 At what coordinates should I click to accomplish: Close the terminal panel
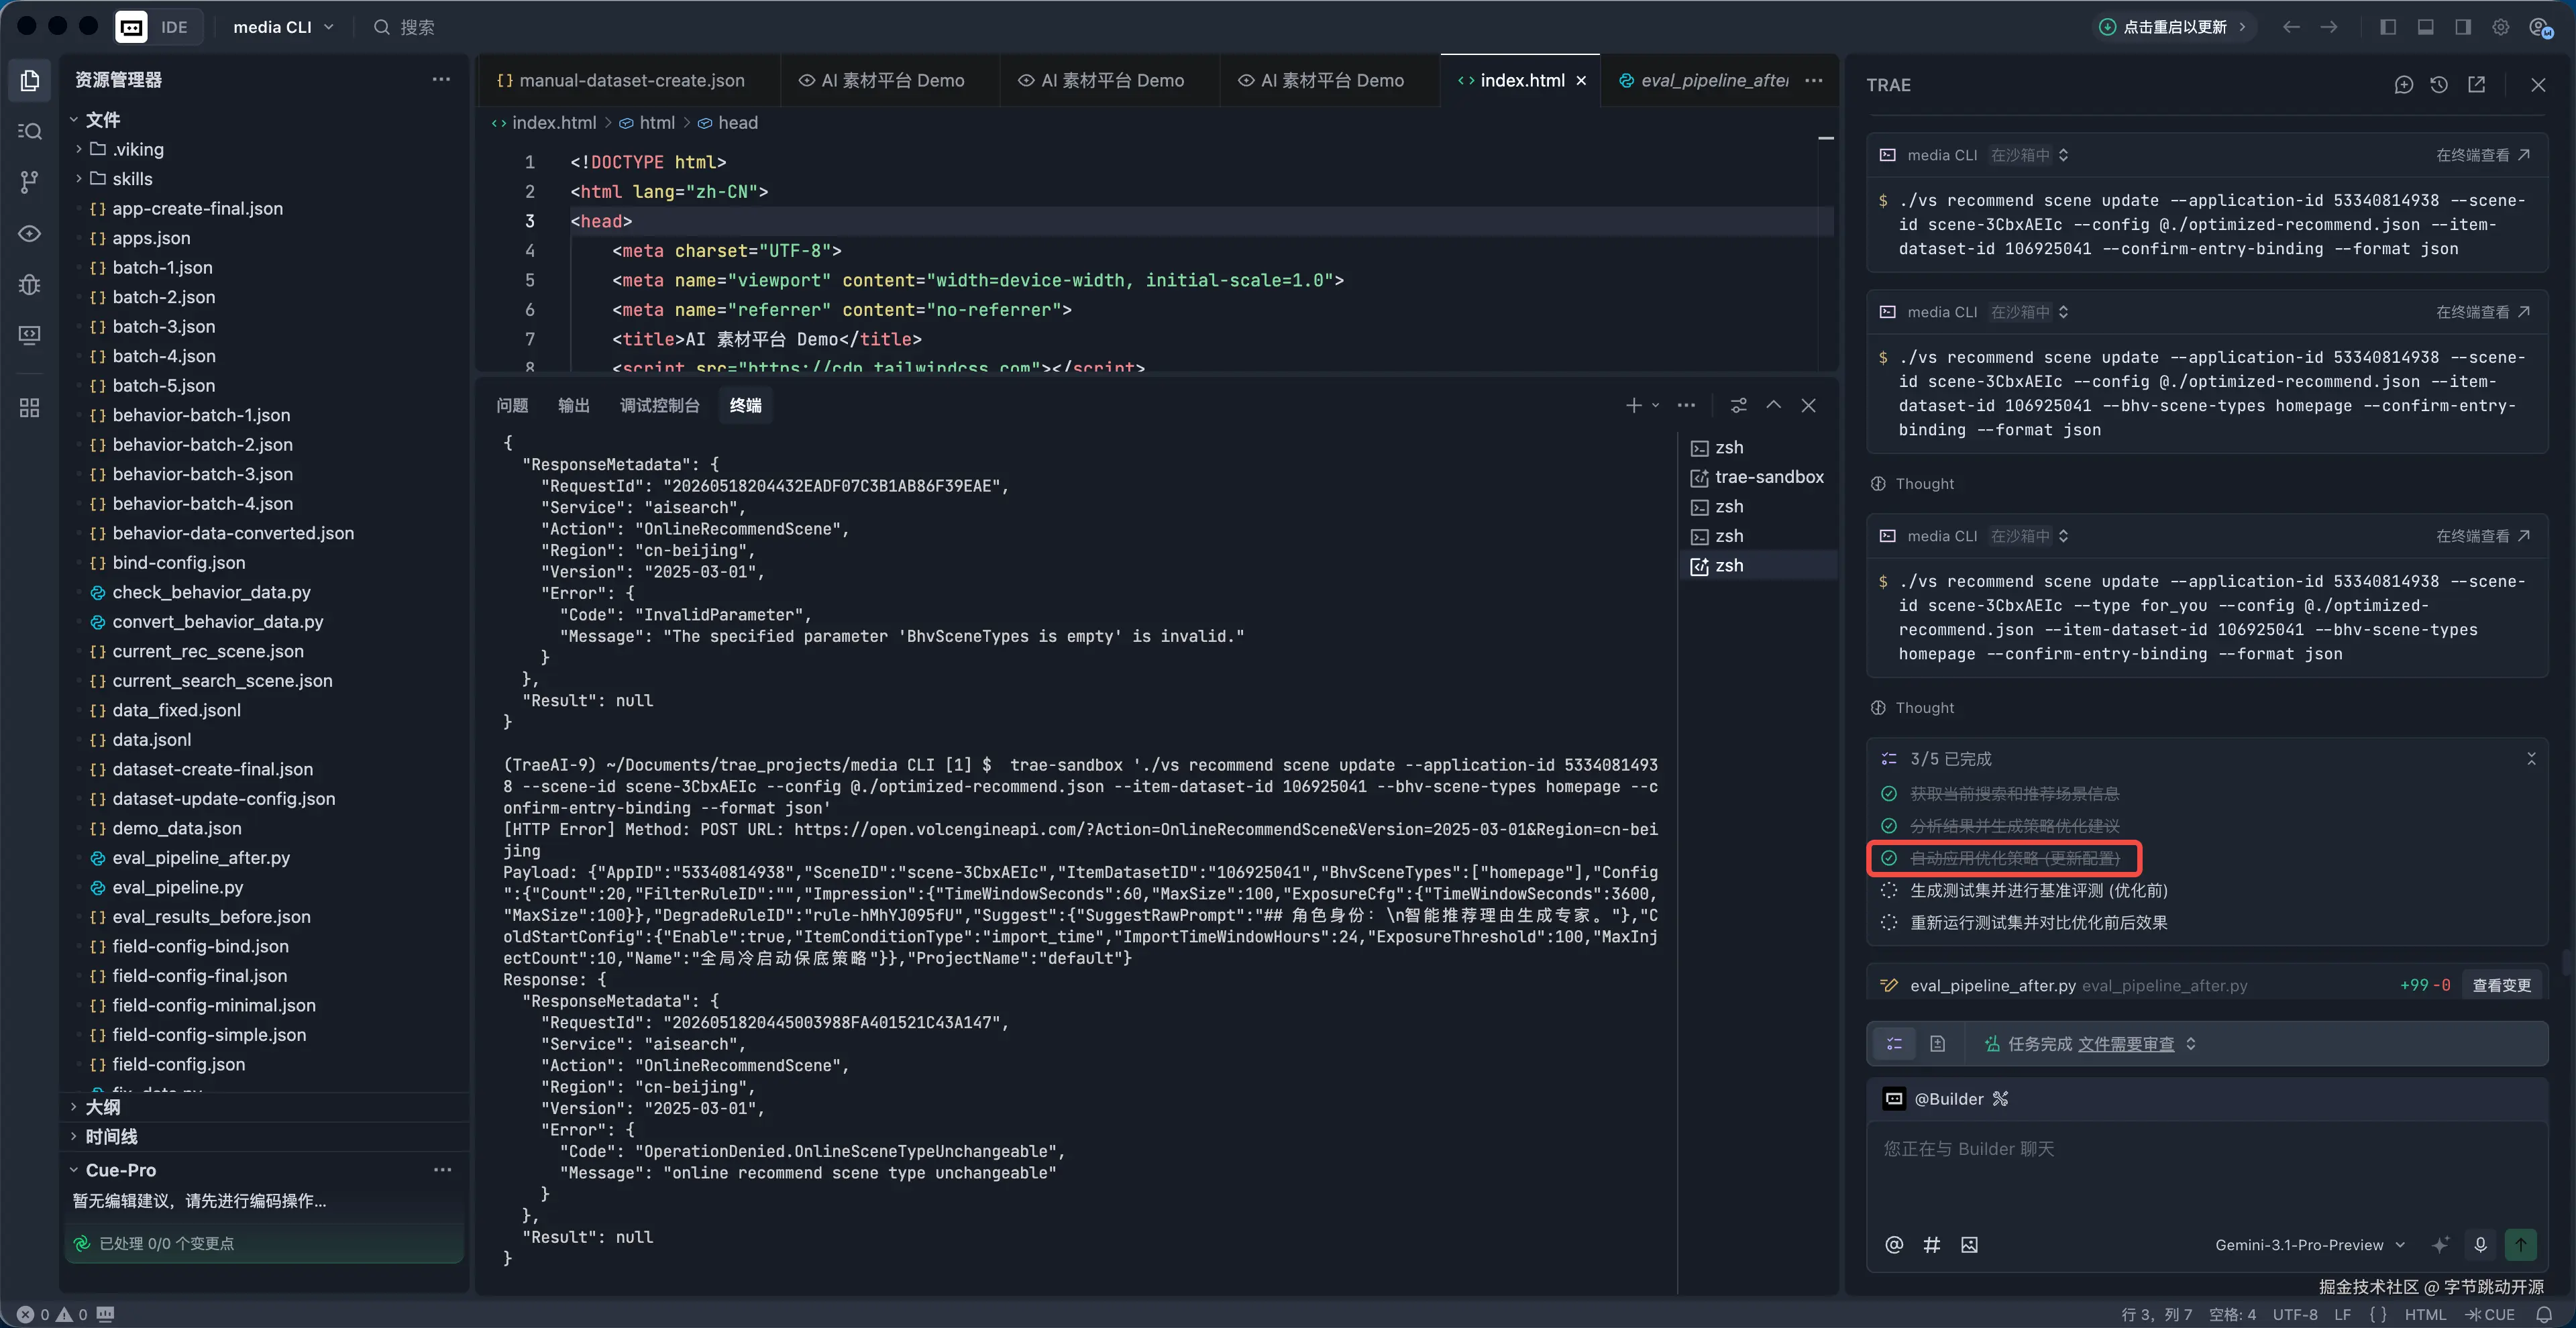click(1808, 405)
